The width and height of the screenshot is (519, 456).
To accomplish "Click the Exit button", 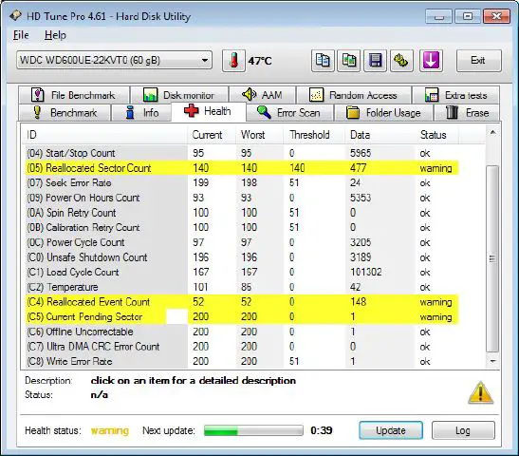I will click(478, 61).
